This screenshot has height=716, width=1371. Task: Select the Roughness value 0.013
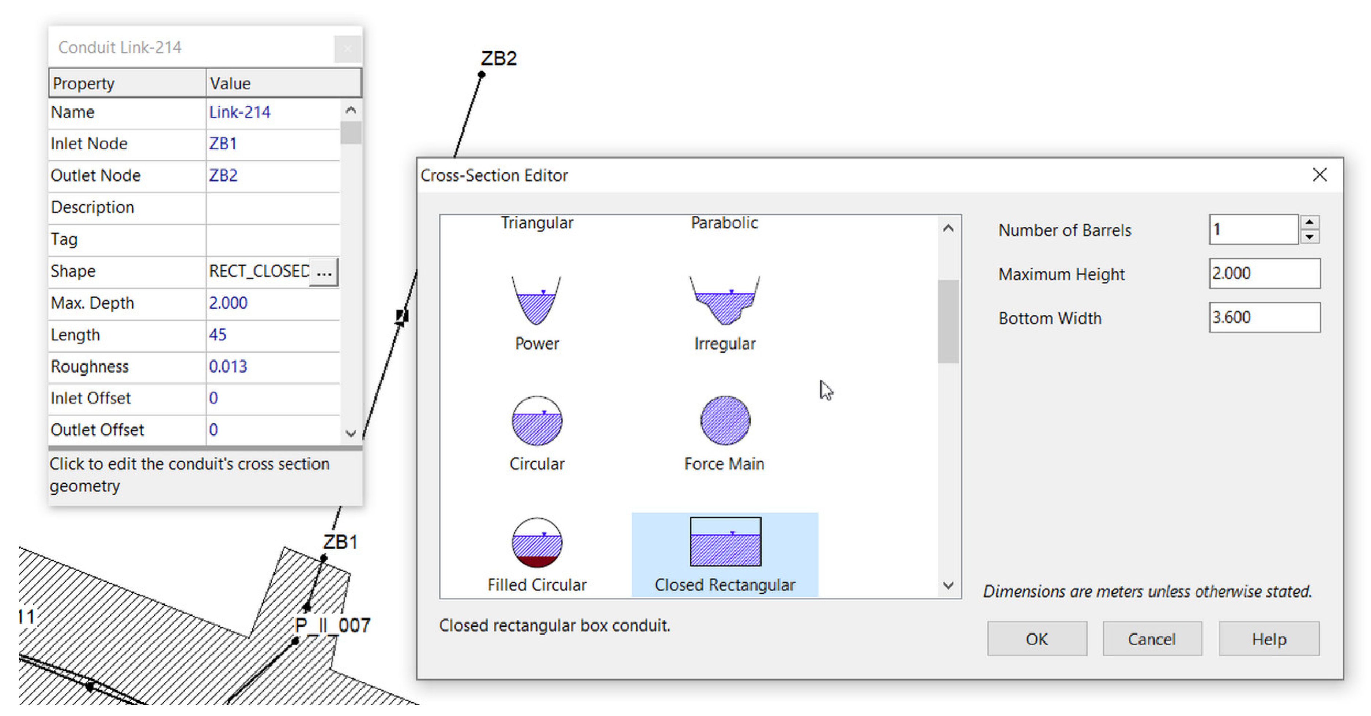[x=228, y=366]
